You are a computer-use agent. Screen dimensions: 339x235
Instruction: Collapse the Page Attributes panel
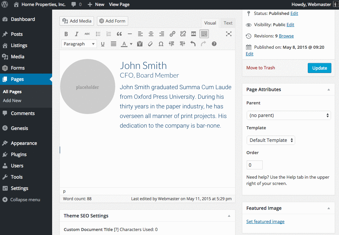coord(328,89)
